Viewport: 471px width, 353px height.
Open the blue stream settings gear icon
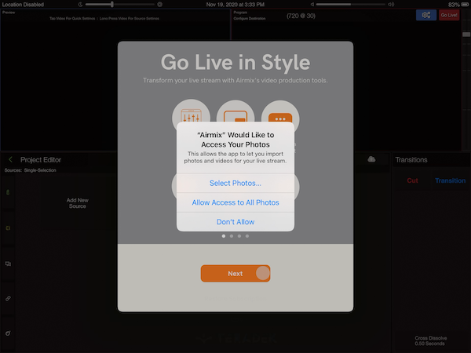coord(426,15)
